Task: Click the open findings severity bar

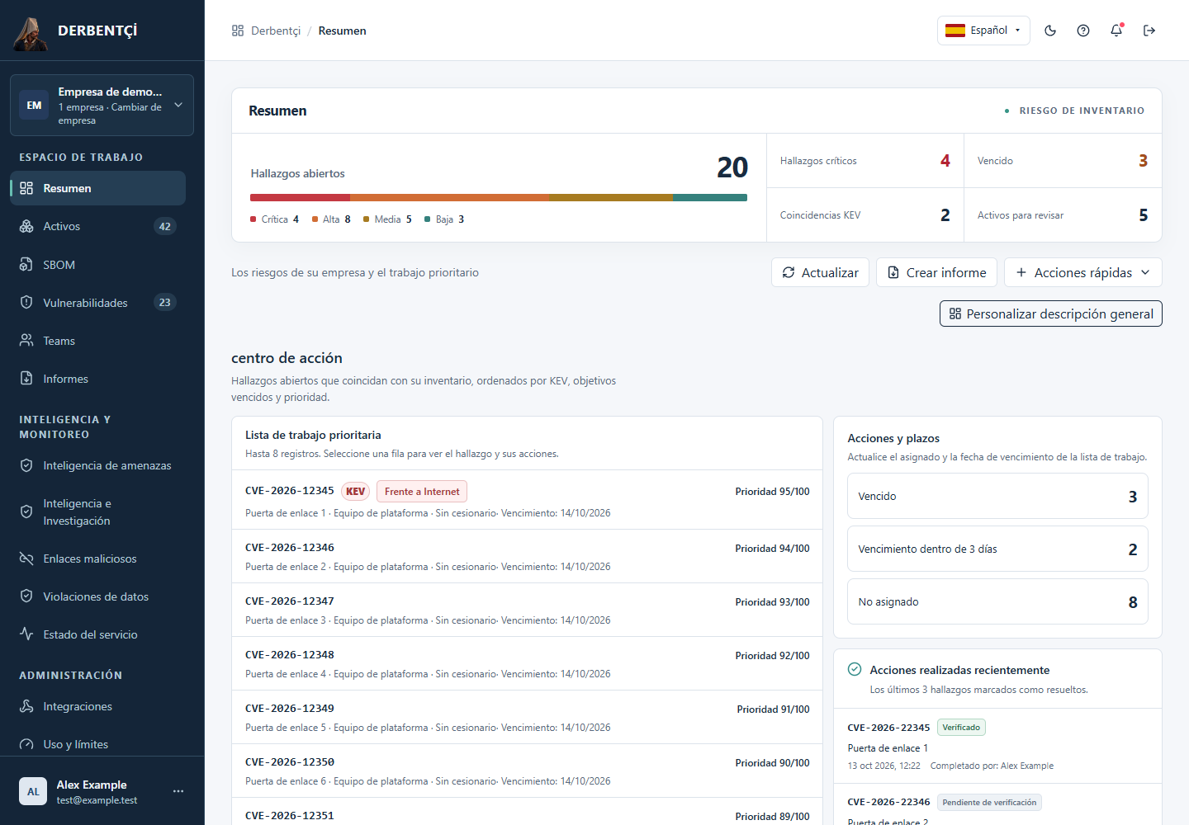Action: (499, 198)
